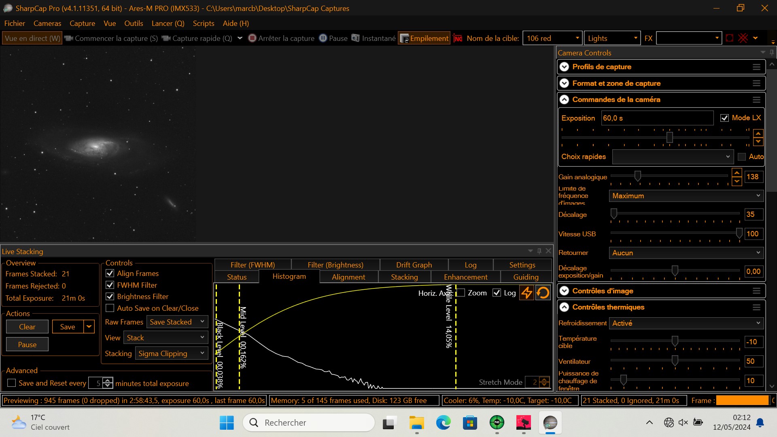Auto-stretch histogram with lightning bolt icon
This screenshot has width=777, height=437.
click(x=526, y=293)
